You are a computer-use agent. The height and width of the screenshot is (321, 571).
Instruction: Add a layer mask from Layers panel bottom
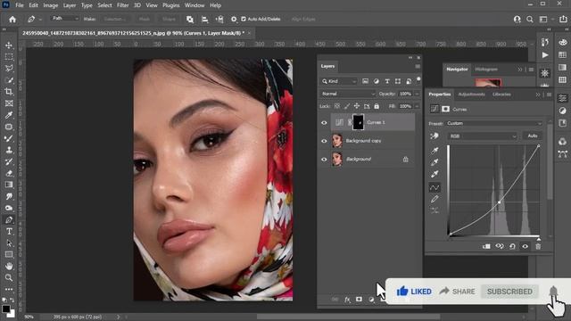(359, 300)
